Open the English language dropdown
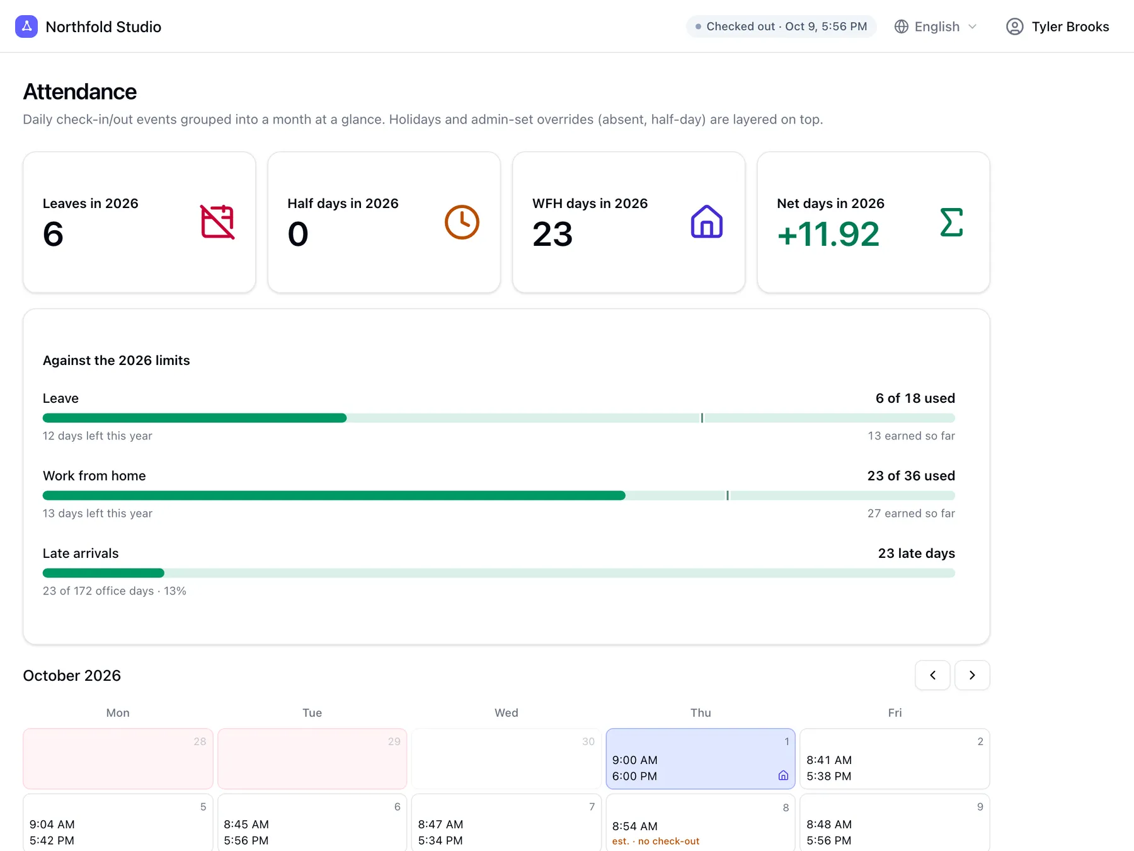1134x851 pixels. pyautogui.click(x=936, y=26)
